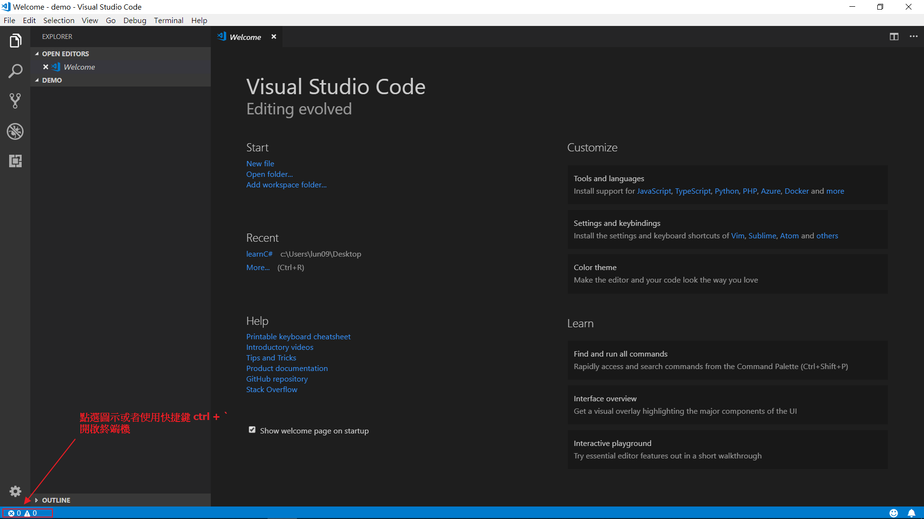Close the Welcome editor tab
The width and height of the screenshot is (924, 519).
274,37
